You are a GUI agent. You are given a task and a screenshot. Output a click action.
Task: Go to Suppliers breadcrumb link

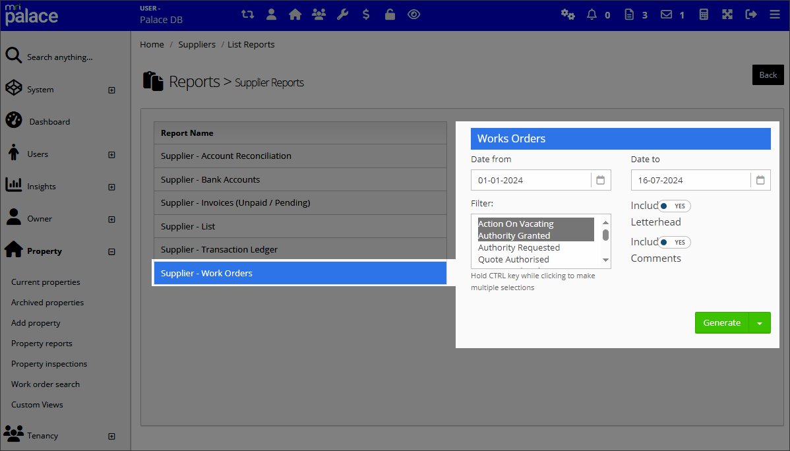(197, 44)
